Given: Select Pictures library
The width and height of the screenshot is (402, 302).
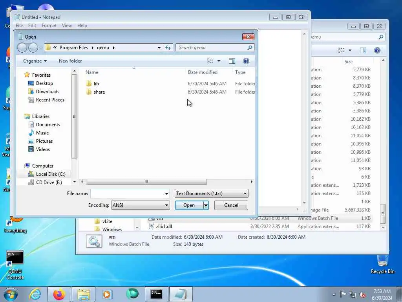Looking at the screenshot, I should pos(44,141).
